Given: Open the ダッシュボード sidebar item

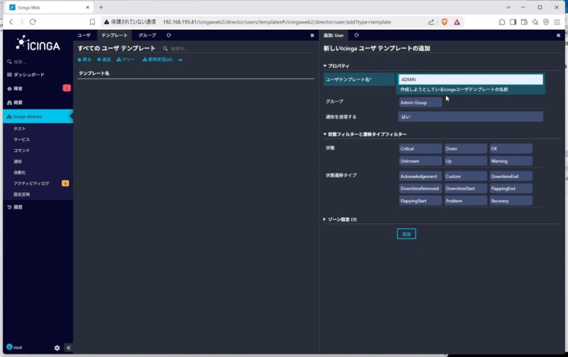Looking at the screenshot, I should tap(28, 75).
